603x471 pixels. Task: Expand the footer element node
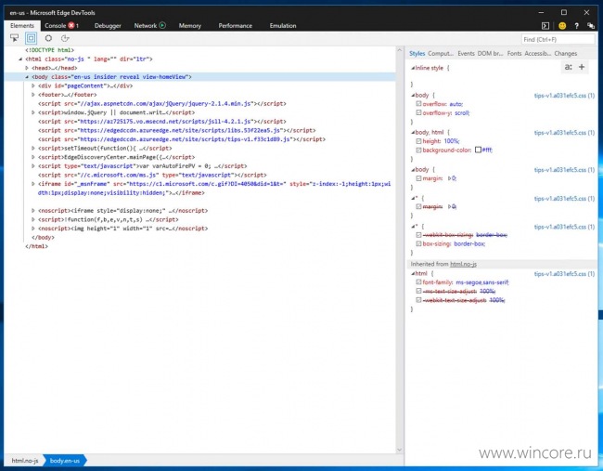pyautogui.click(x=33, y=95)
